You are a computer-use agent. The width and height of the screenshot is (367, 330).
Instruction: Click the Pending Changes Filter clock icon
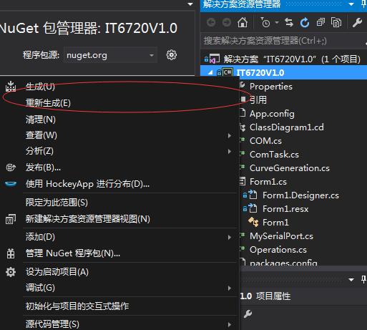(x=265, y=23)
